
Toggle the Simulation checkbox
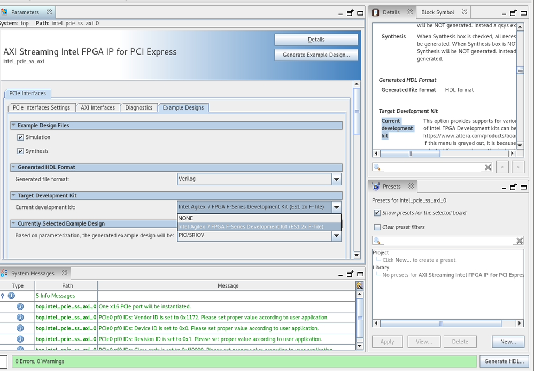tap(20, 137)
